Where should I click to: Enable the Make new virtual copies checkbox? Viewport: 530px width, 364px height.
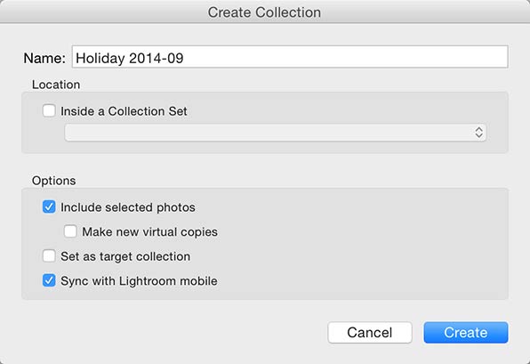pos(70,231)
